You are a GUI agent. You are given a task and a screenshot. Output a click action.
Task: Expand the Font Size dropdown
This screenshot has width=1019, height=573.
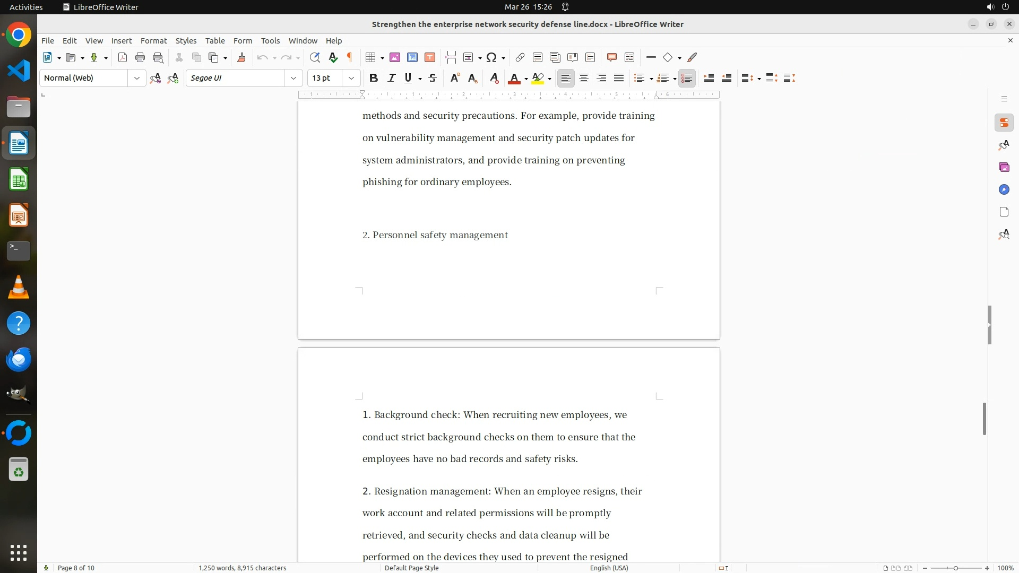pos(351,79)
